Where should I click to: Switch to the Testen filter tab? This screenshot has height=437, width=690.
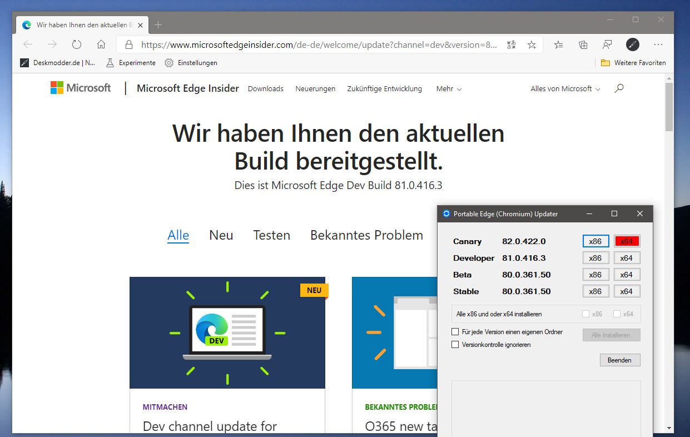click(x=272, y=235)
